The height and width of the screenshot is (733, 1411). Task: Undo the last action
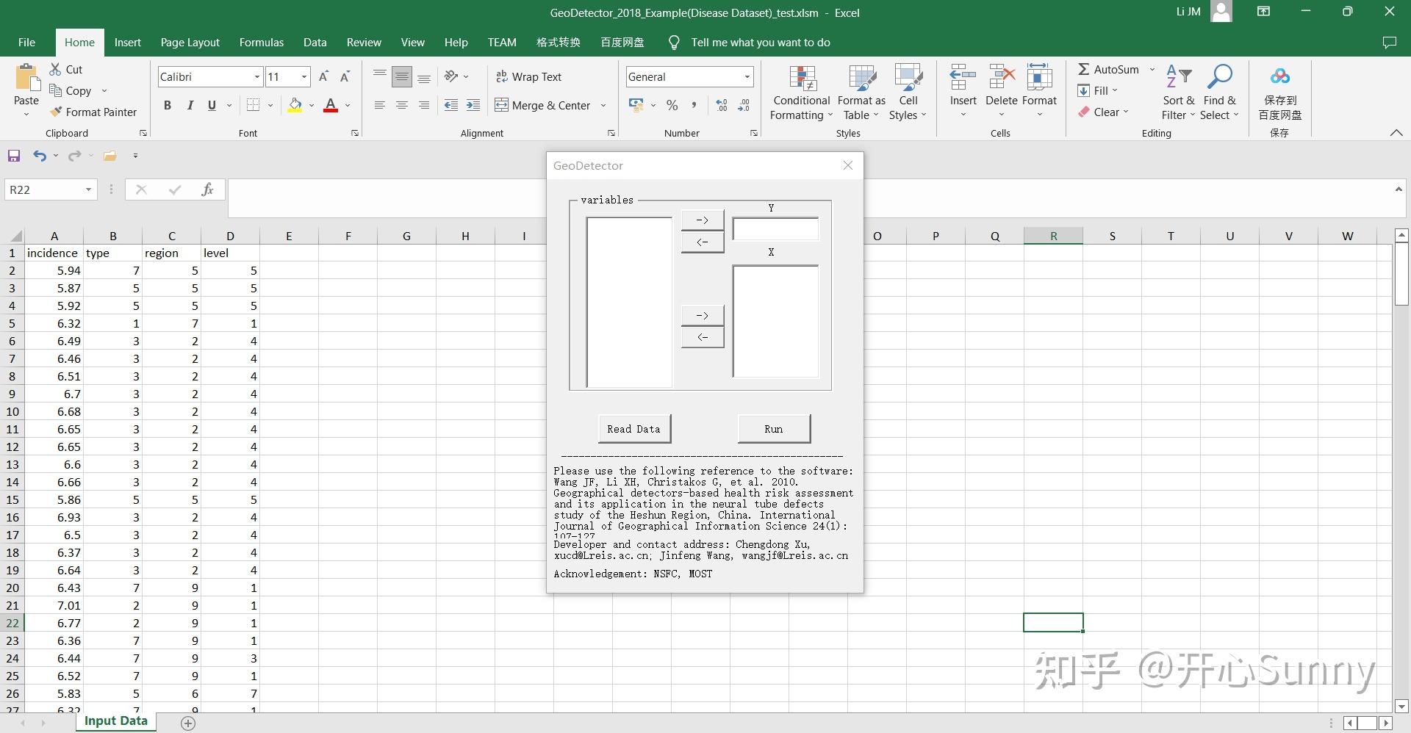point(40,156)
